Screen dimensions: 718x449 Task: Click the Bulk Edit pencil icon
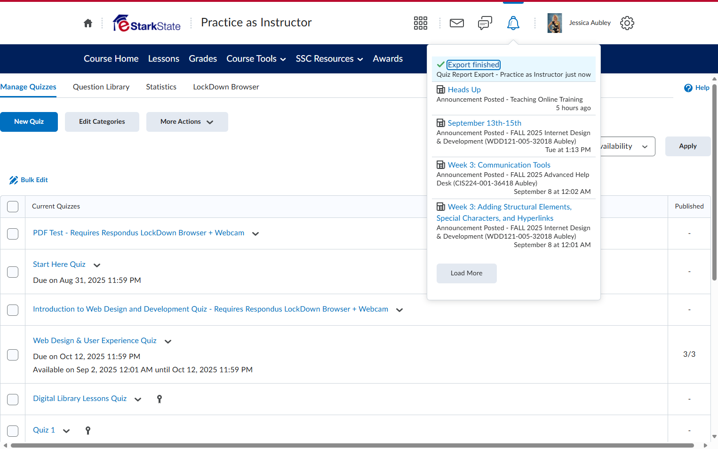coord(14,180)
